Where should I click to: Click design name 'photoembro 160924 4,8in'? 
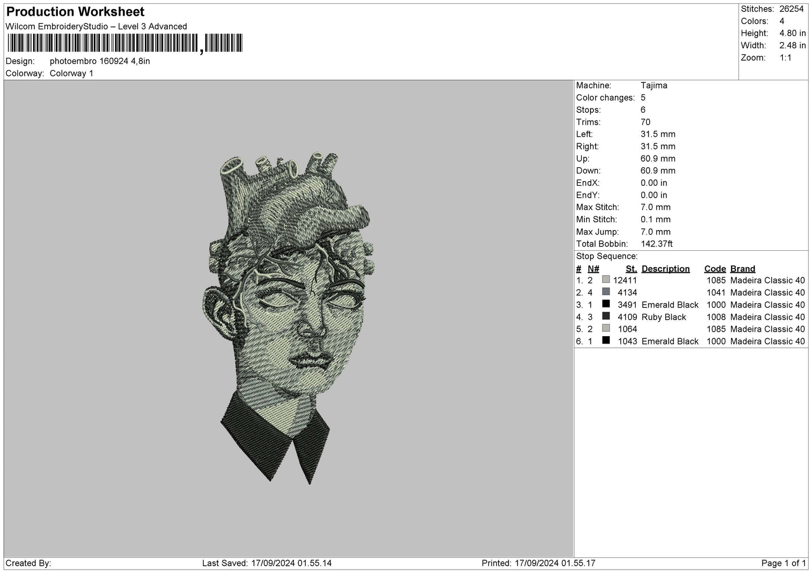100,61
